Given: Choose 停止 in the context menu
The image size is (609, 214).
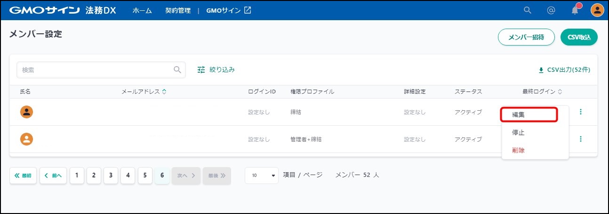Looking at the screenshot, I should (x=518, y=132).
